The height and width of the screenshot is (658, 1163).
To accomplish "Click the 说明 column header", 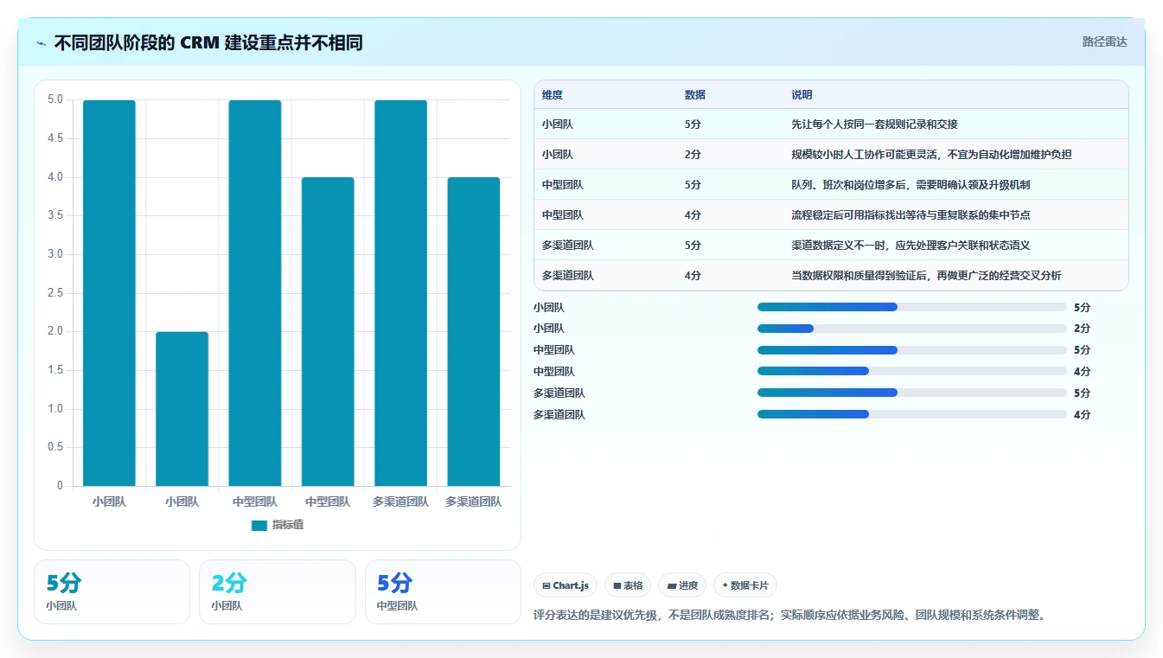I will pyautogui.click(x=802, y=95).
